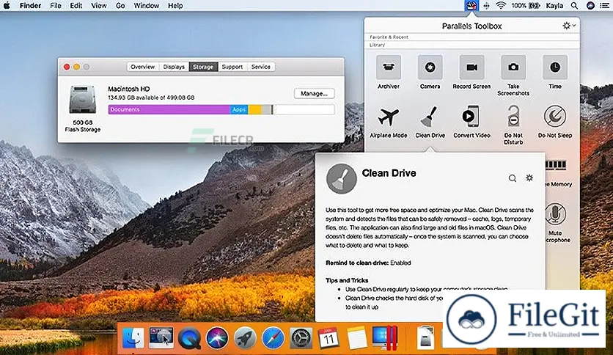Click the Parallels Toolbox menu bar icon

pyautogui.click(x=471, y=5)
